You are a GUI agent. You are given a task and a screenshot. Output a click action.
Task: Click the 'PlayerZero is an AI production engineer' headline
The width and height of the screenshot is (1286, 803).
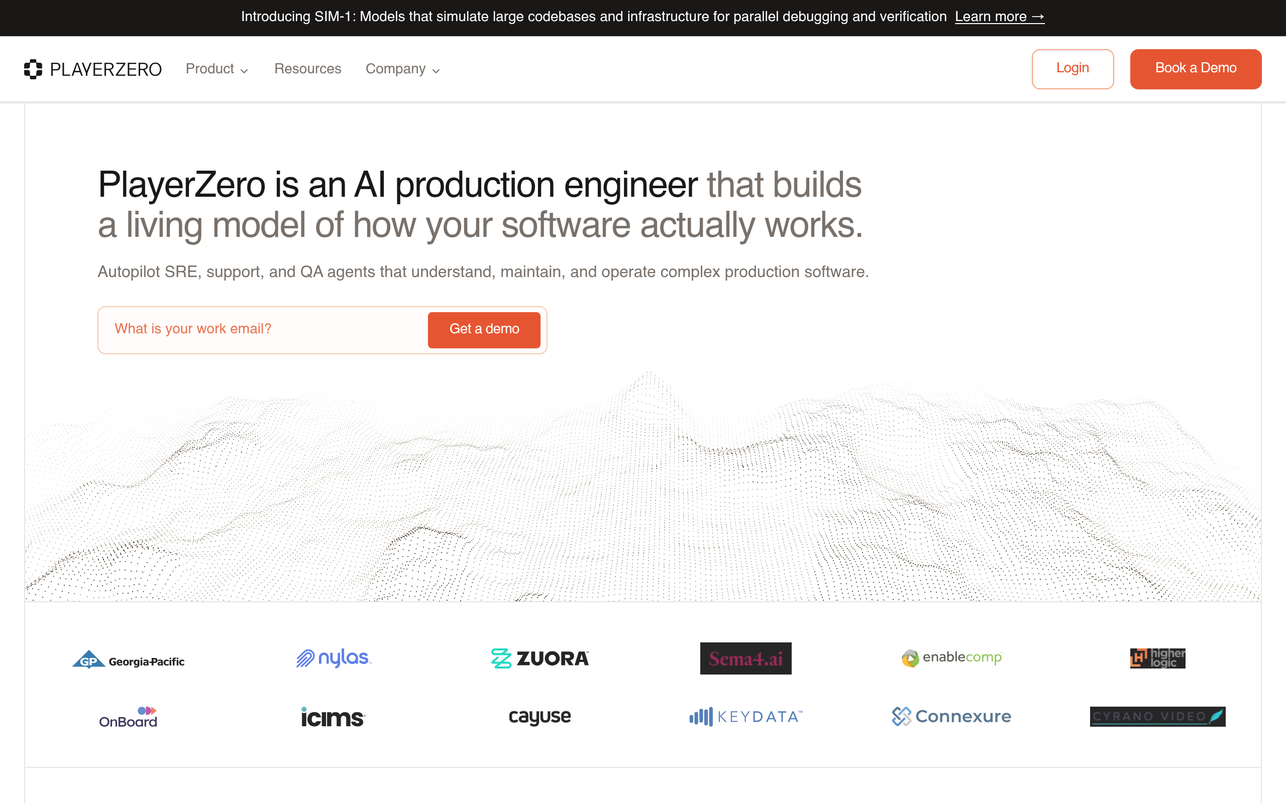[x=397, y=185]
